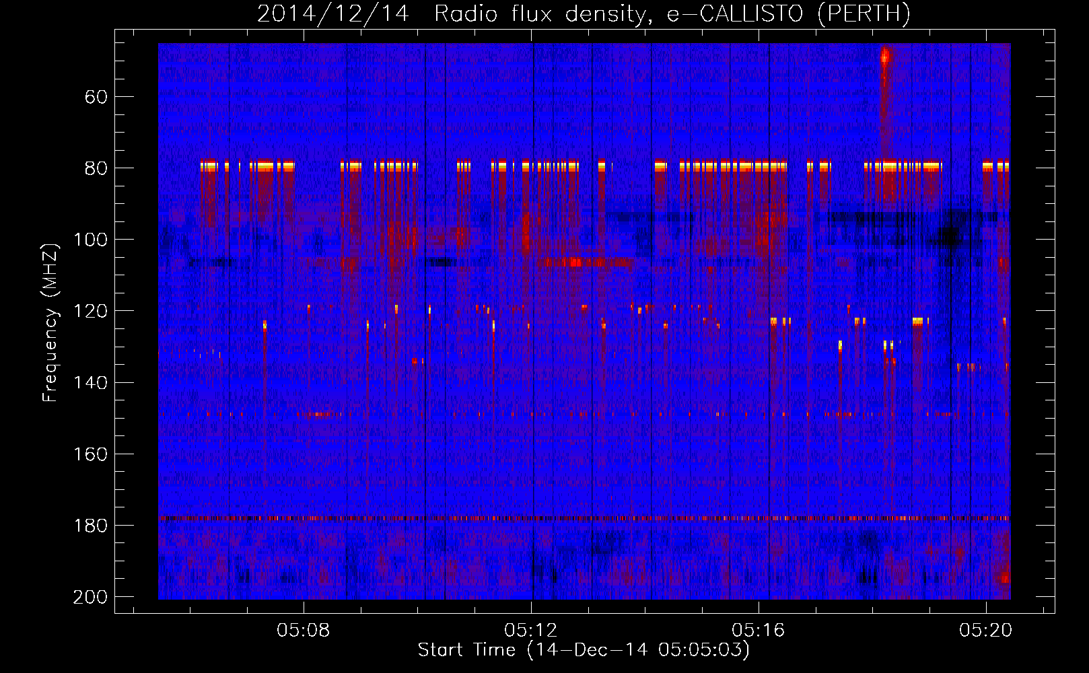1089x673 pixels.
Task: Click the 100 frequency tick label
Action: [91, 240]
